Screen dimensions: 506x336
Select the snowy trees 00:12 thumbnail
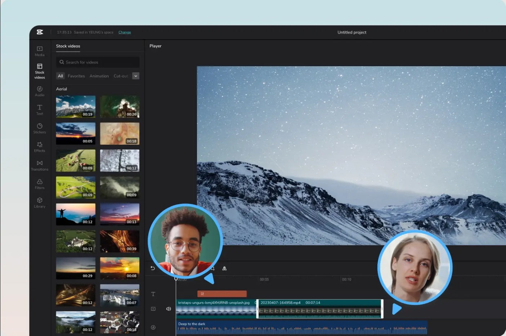click(x=120, y=160)
